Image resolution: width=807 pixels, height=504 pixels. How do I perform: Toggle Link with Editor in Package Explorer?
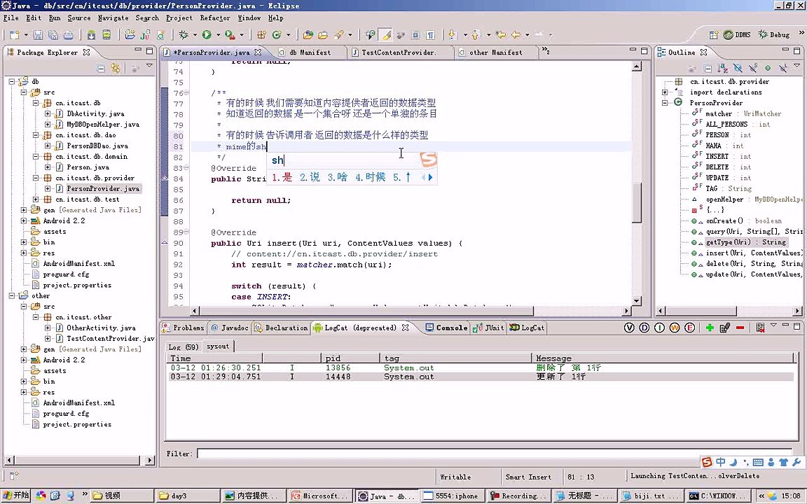pyautogui.click(x=116, y=68)
